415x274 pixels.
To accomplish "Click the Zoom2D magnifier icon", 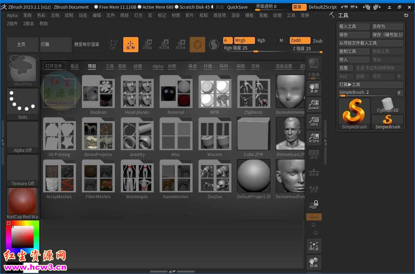I will pyautogui.click(x=314, y=105).
